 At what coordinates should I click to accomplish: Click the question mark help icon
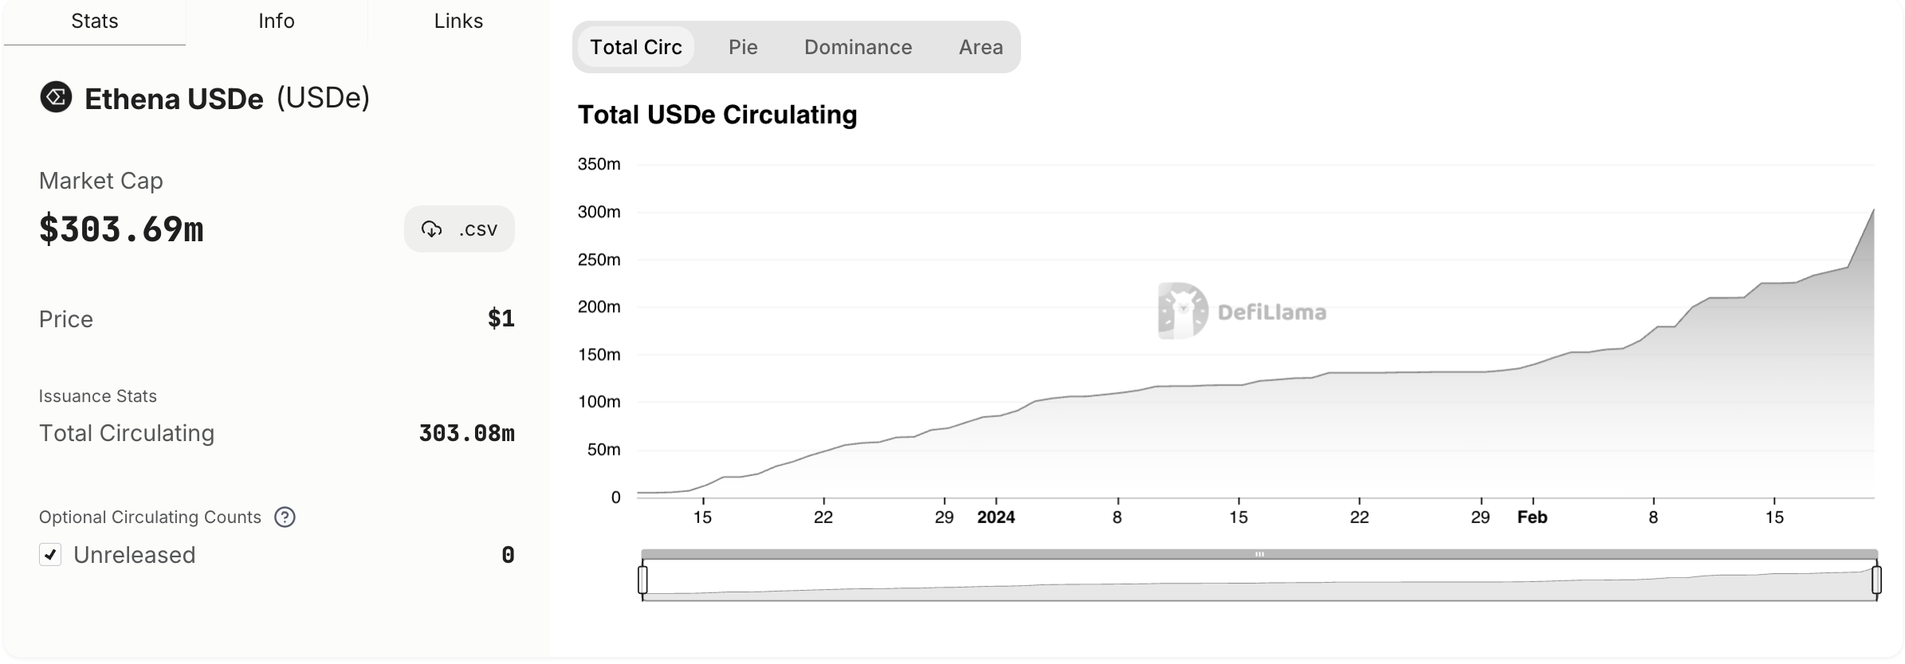[x=285, y=518]
